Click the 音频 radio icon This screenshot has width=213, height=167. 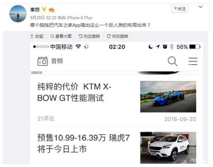point(43,61)
